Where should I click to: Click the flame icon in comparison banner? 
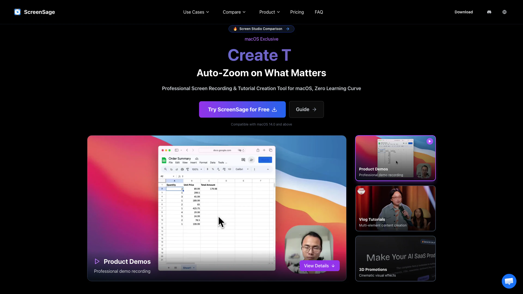pyautogui.click(x=235, y=29)
